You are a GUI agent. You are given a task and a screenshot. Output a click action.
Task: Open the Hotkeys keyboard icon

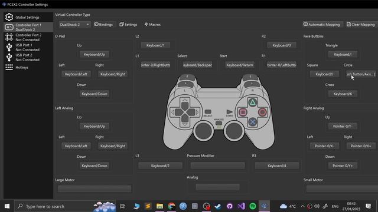coord(9,67)
